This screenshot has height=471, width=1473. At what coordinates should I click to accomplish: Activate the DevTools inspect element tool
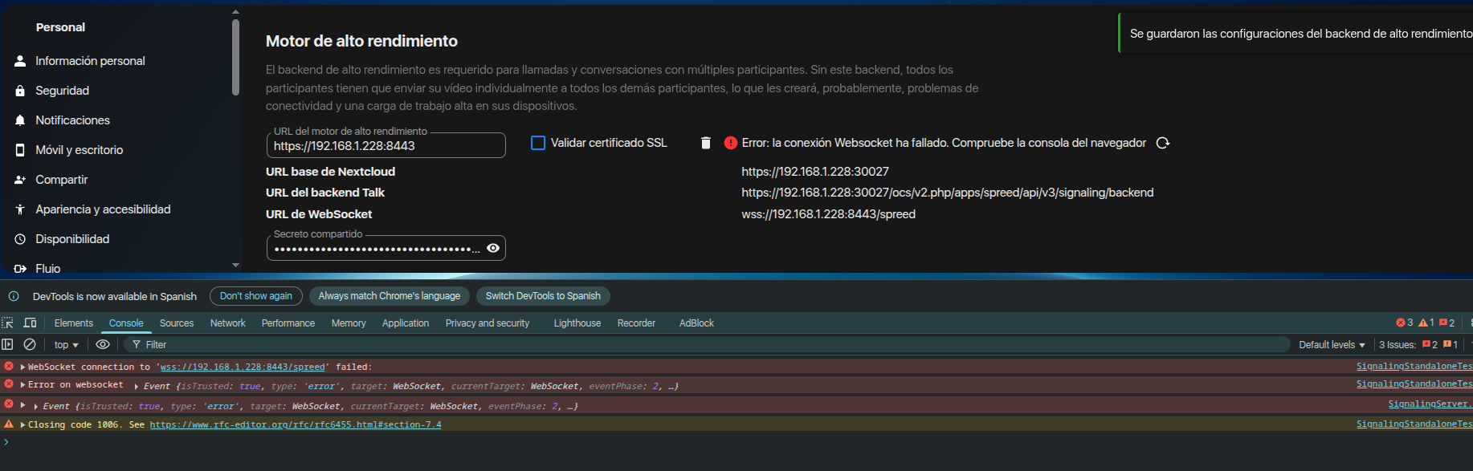pos(8,323)
